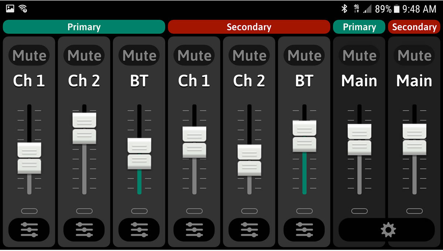
Task: Select the wide green Primary channels header
Action: pos(84,27)
